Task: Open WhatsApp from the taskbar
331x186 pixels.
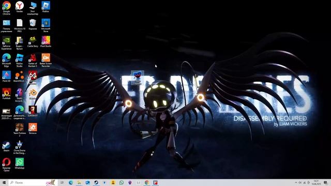Action: pyautogui.click(x=122, y=182)
